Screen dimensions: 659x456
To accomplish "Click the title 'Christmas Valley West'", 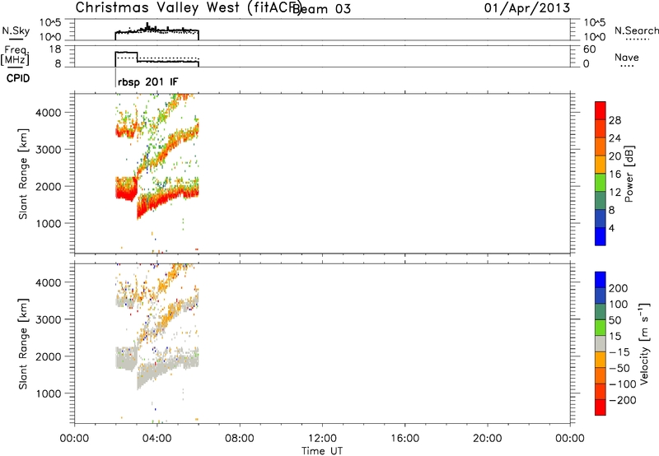I will point(157,7).
